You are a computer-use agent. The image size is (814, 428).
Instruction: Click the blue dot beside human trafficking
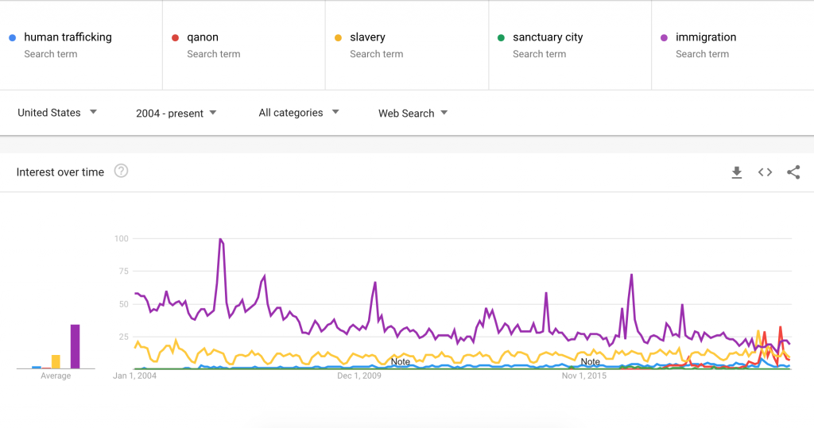point(12,37)
